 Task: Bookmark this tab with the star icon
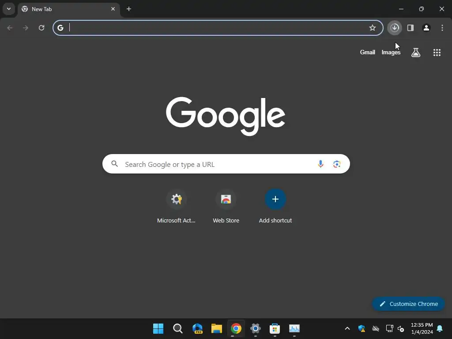373,28
